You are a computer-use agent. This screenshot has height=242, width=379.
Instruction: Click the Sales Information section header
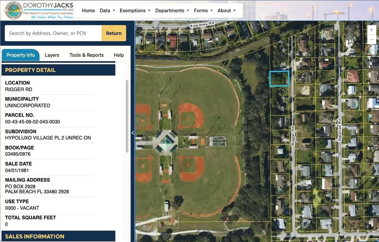click(58, 237)
